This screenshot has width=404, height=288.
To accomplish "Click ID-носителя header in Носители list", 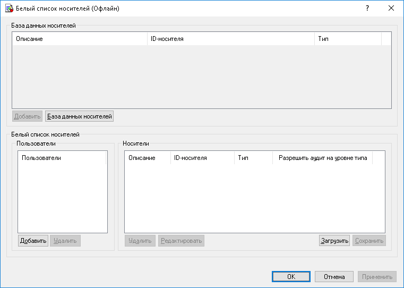I will tap(202, 158).
